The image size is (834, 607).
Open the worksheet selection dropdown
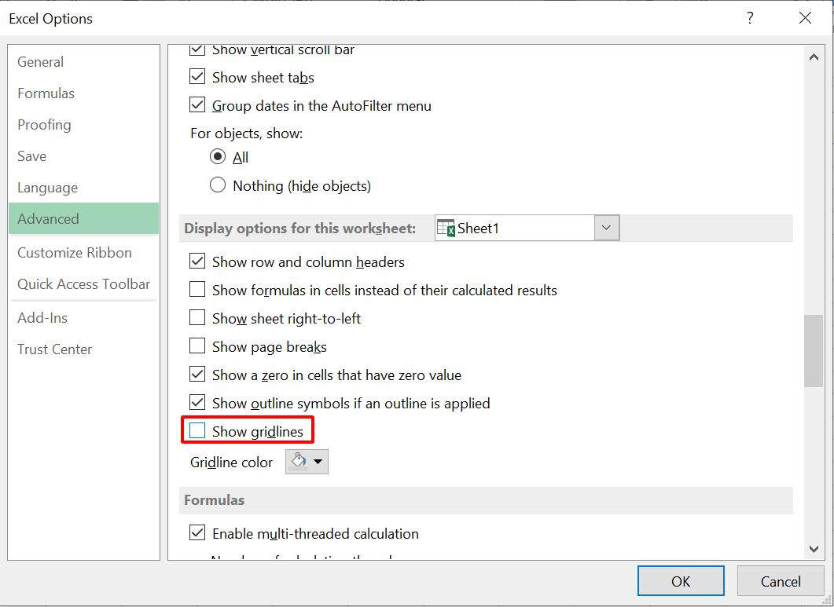coord(606,227)
